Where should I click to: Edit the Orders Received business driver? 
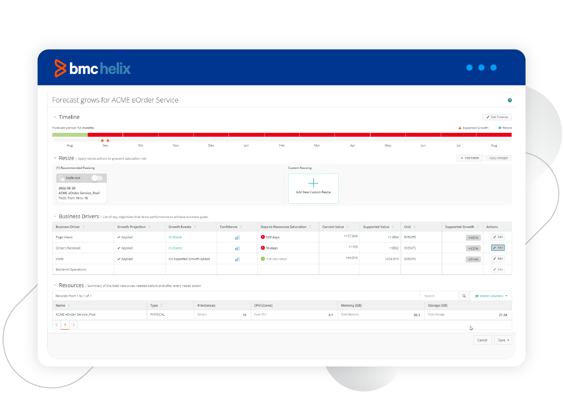(x=498, y=248)
